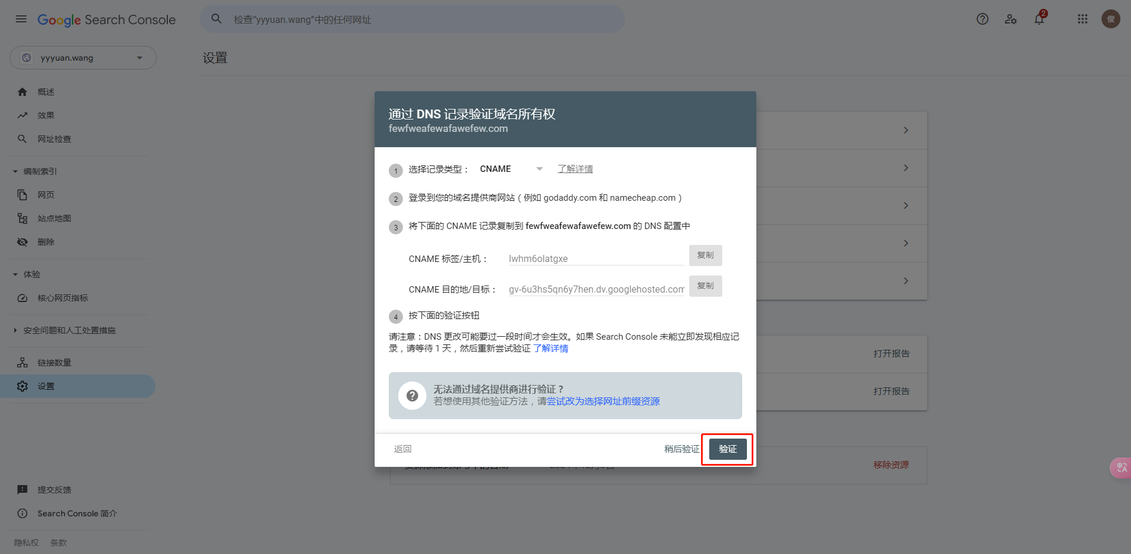The image size is (1131, 554).
Task: Click the Google Search Console logo
Action: pyautogui.click(x=107, y=19)
